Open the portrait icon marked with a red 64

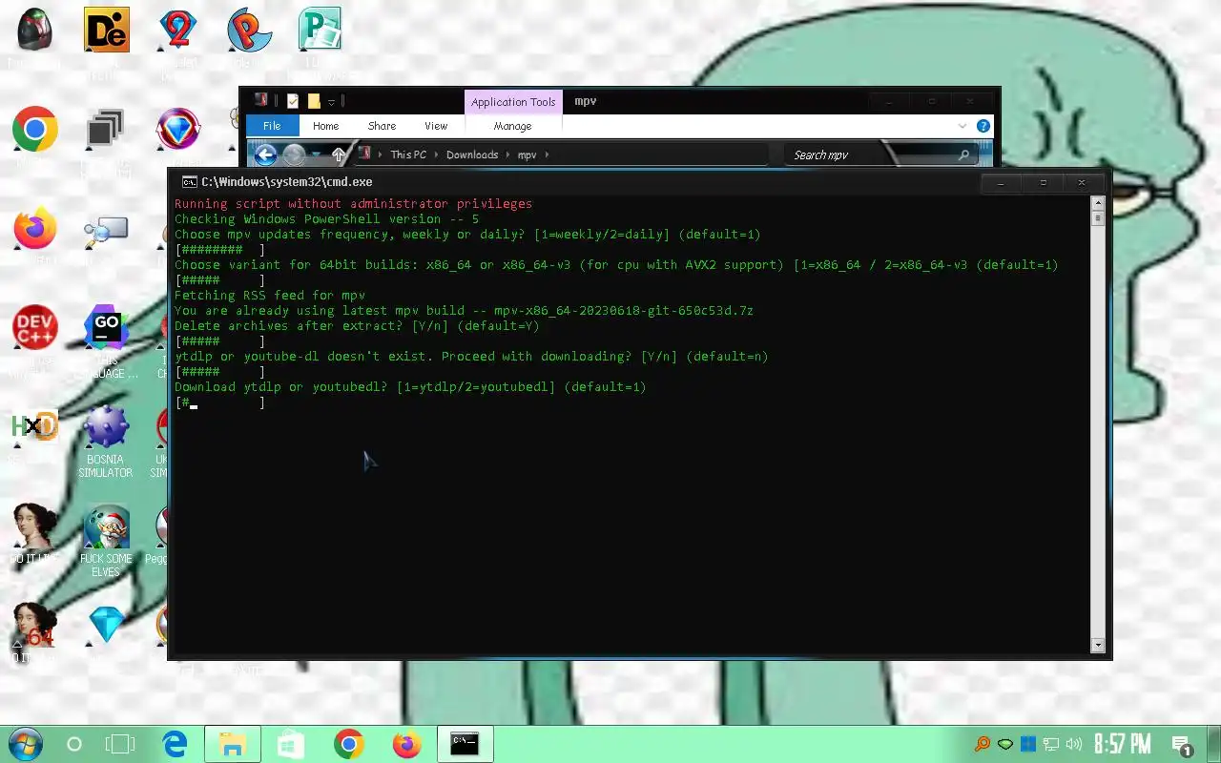click(35, 625)
